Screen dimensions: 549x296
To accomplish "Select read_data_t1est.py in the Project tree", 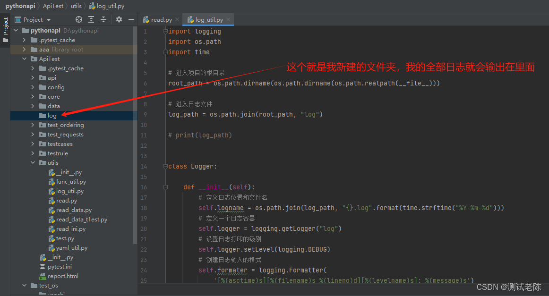I will coord(82,220).
